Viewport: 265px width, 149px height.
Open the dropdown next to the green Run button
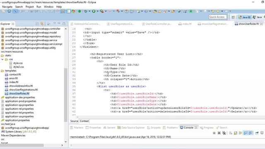pyautogui.click(x=98, y=11)
